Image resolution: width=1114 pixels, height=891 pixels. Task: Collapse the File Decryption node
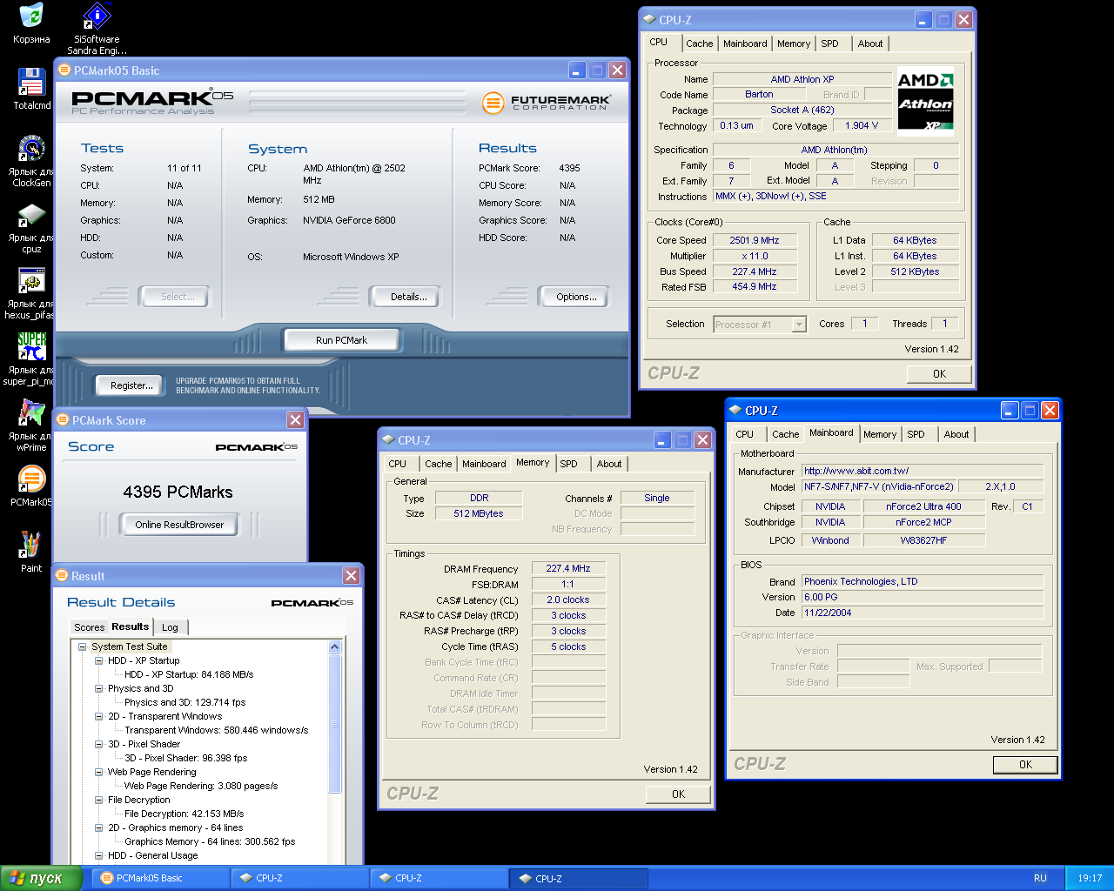[x=99, y=800]
